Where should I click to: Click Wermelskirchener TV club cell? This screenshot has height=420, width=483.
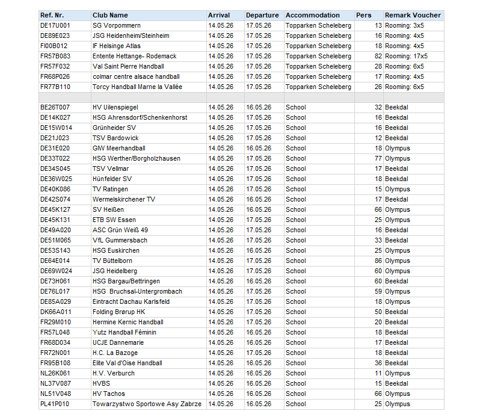click(149, 199)
